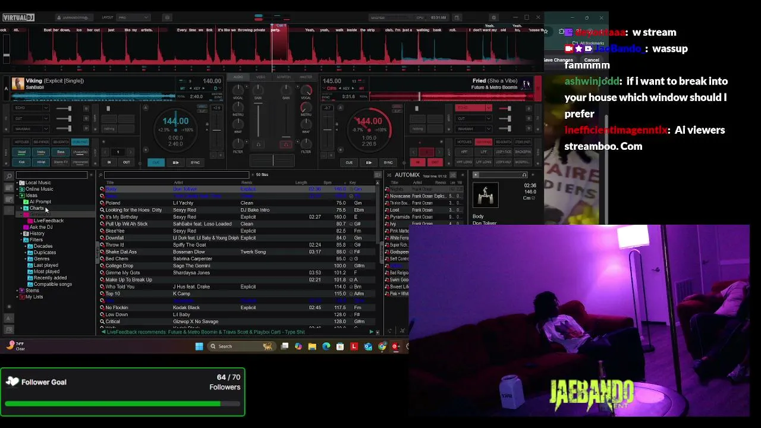The width and height of the screenshot is (761, 428).
Task: Switch to the MASTER mixer tab
Action: [x=306, y=77]
